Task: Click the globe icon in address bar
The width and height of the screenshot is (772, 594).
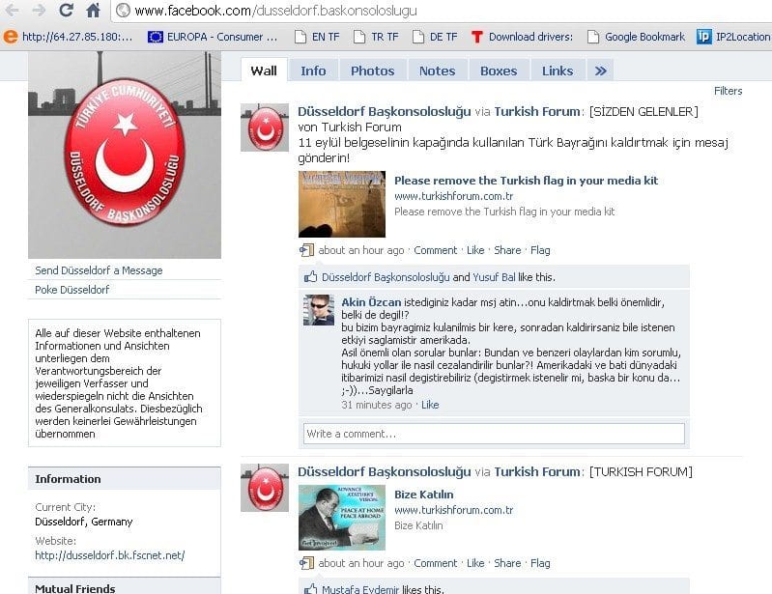Action: coord(123,11)
